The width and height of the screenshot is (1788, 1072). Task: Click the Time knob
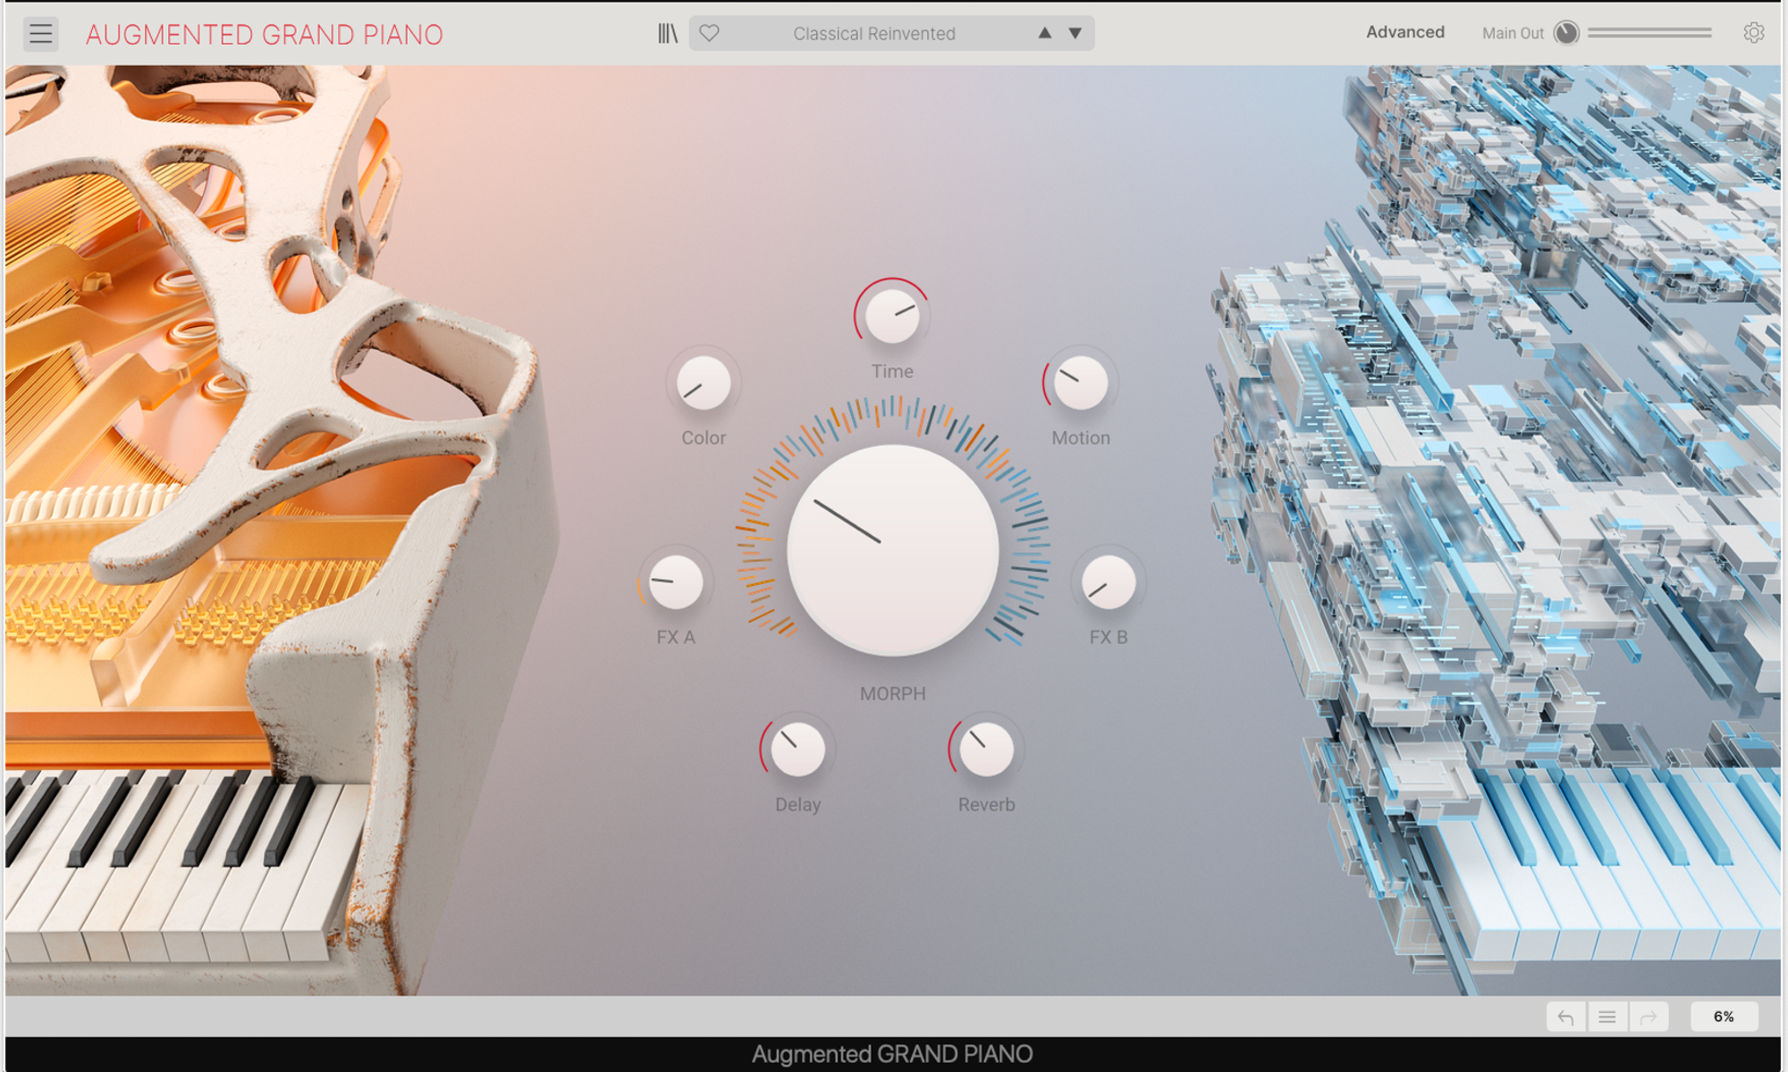[892, 315]
